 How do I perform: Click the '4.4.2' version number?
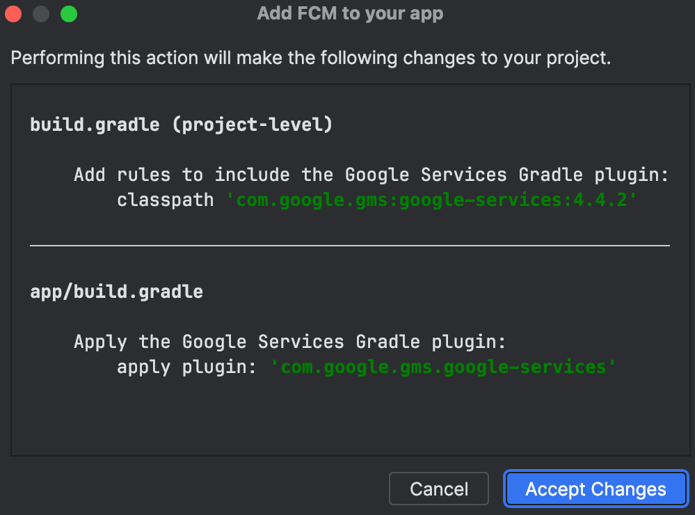click(600, 200)
